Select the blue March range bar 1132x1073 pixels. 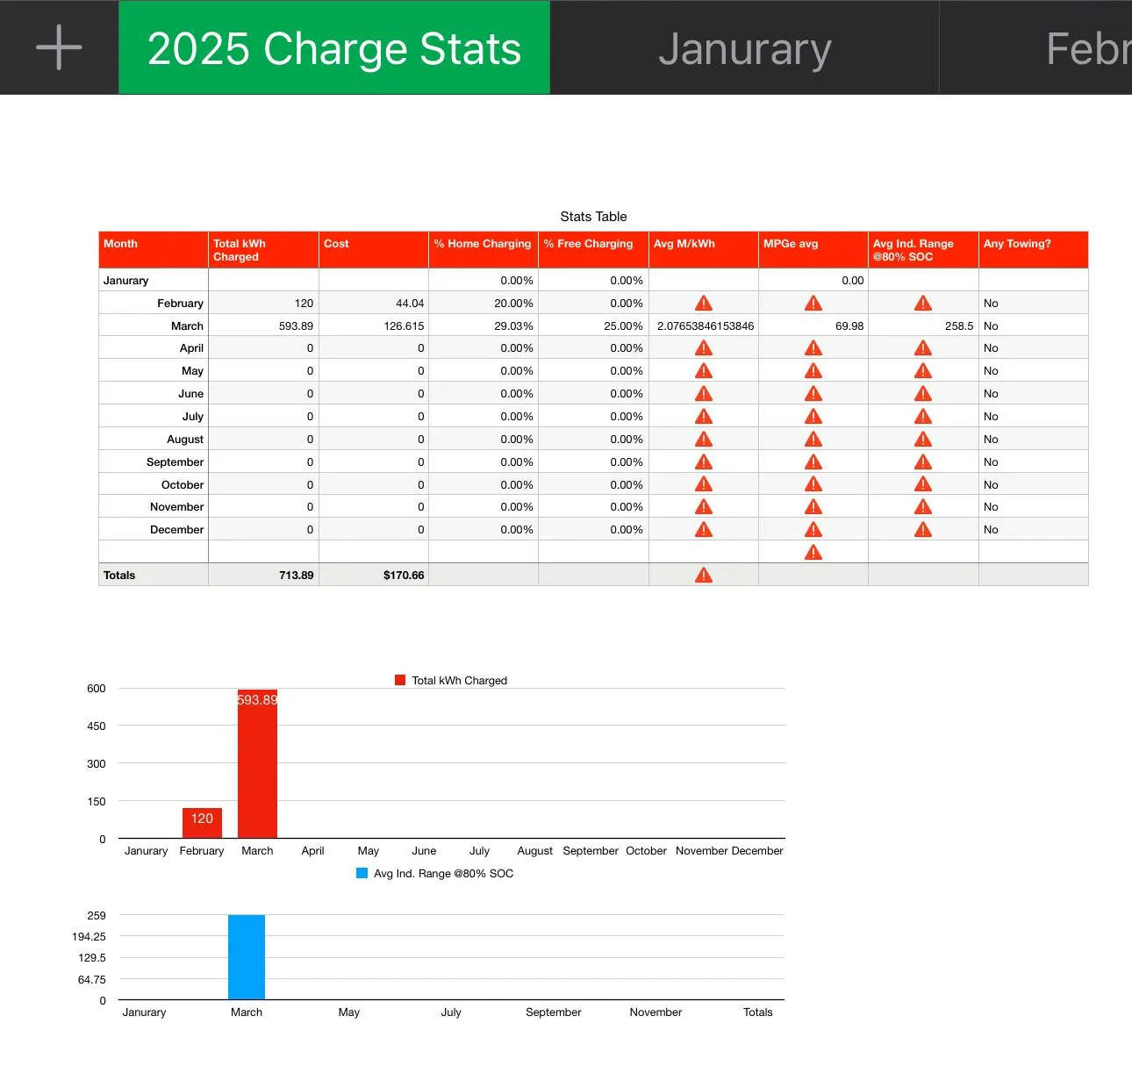247,957
